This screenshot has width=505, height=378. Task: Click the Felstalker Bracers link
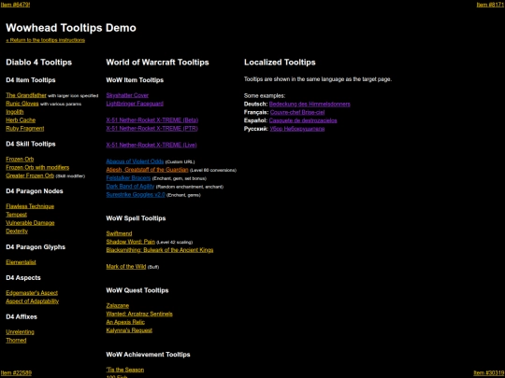pos(128,178)
